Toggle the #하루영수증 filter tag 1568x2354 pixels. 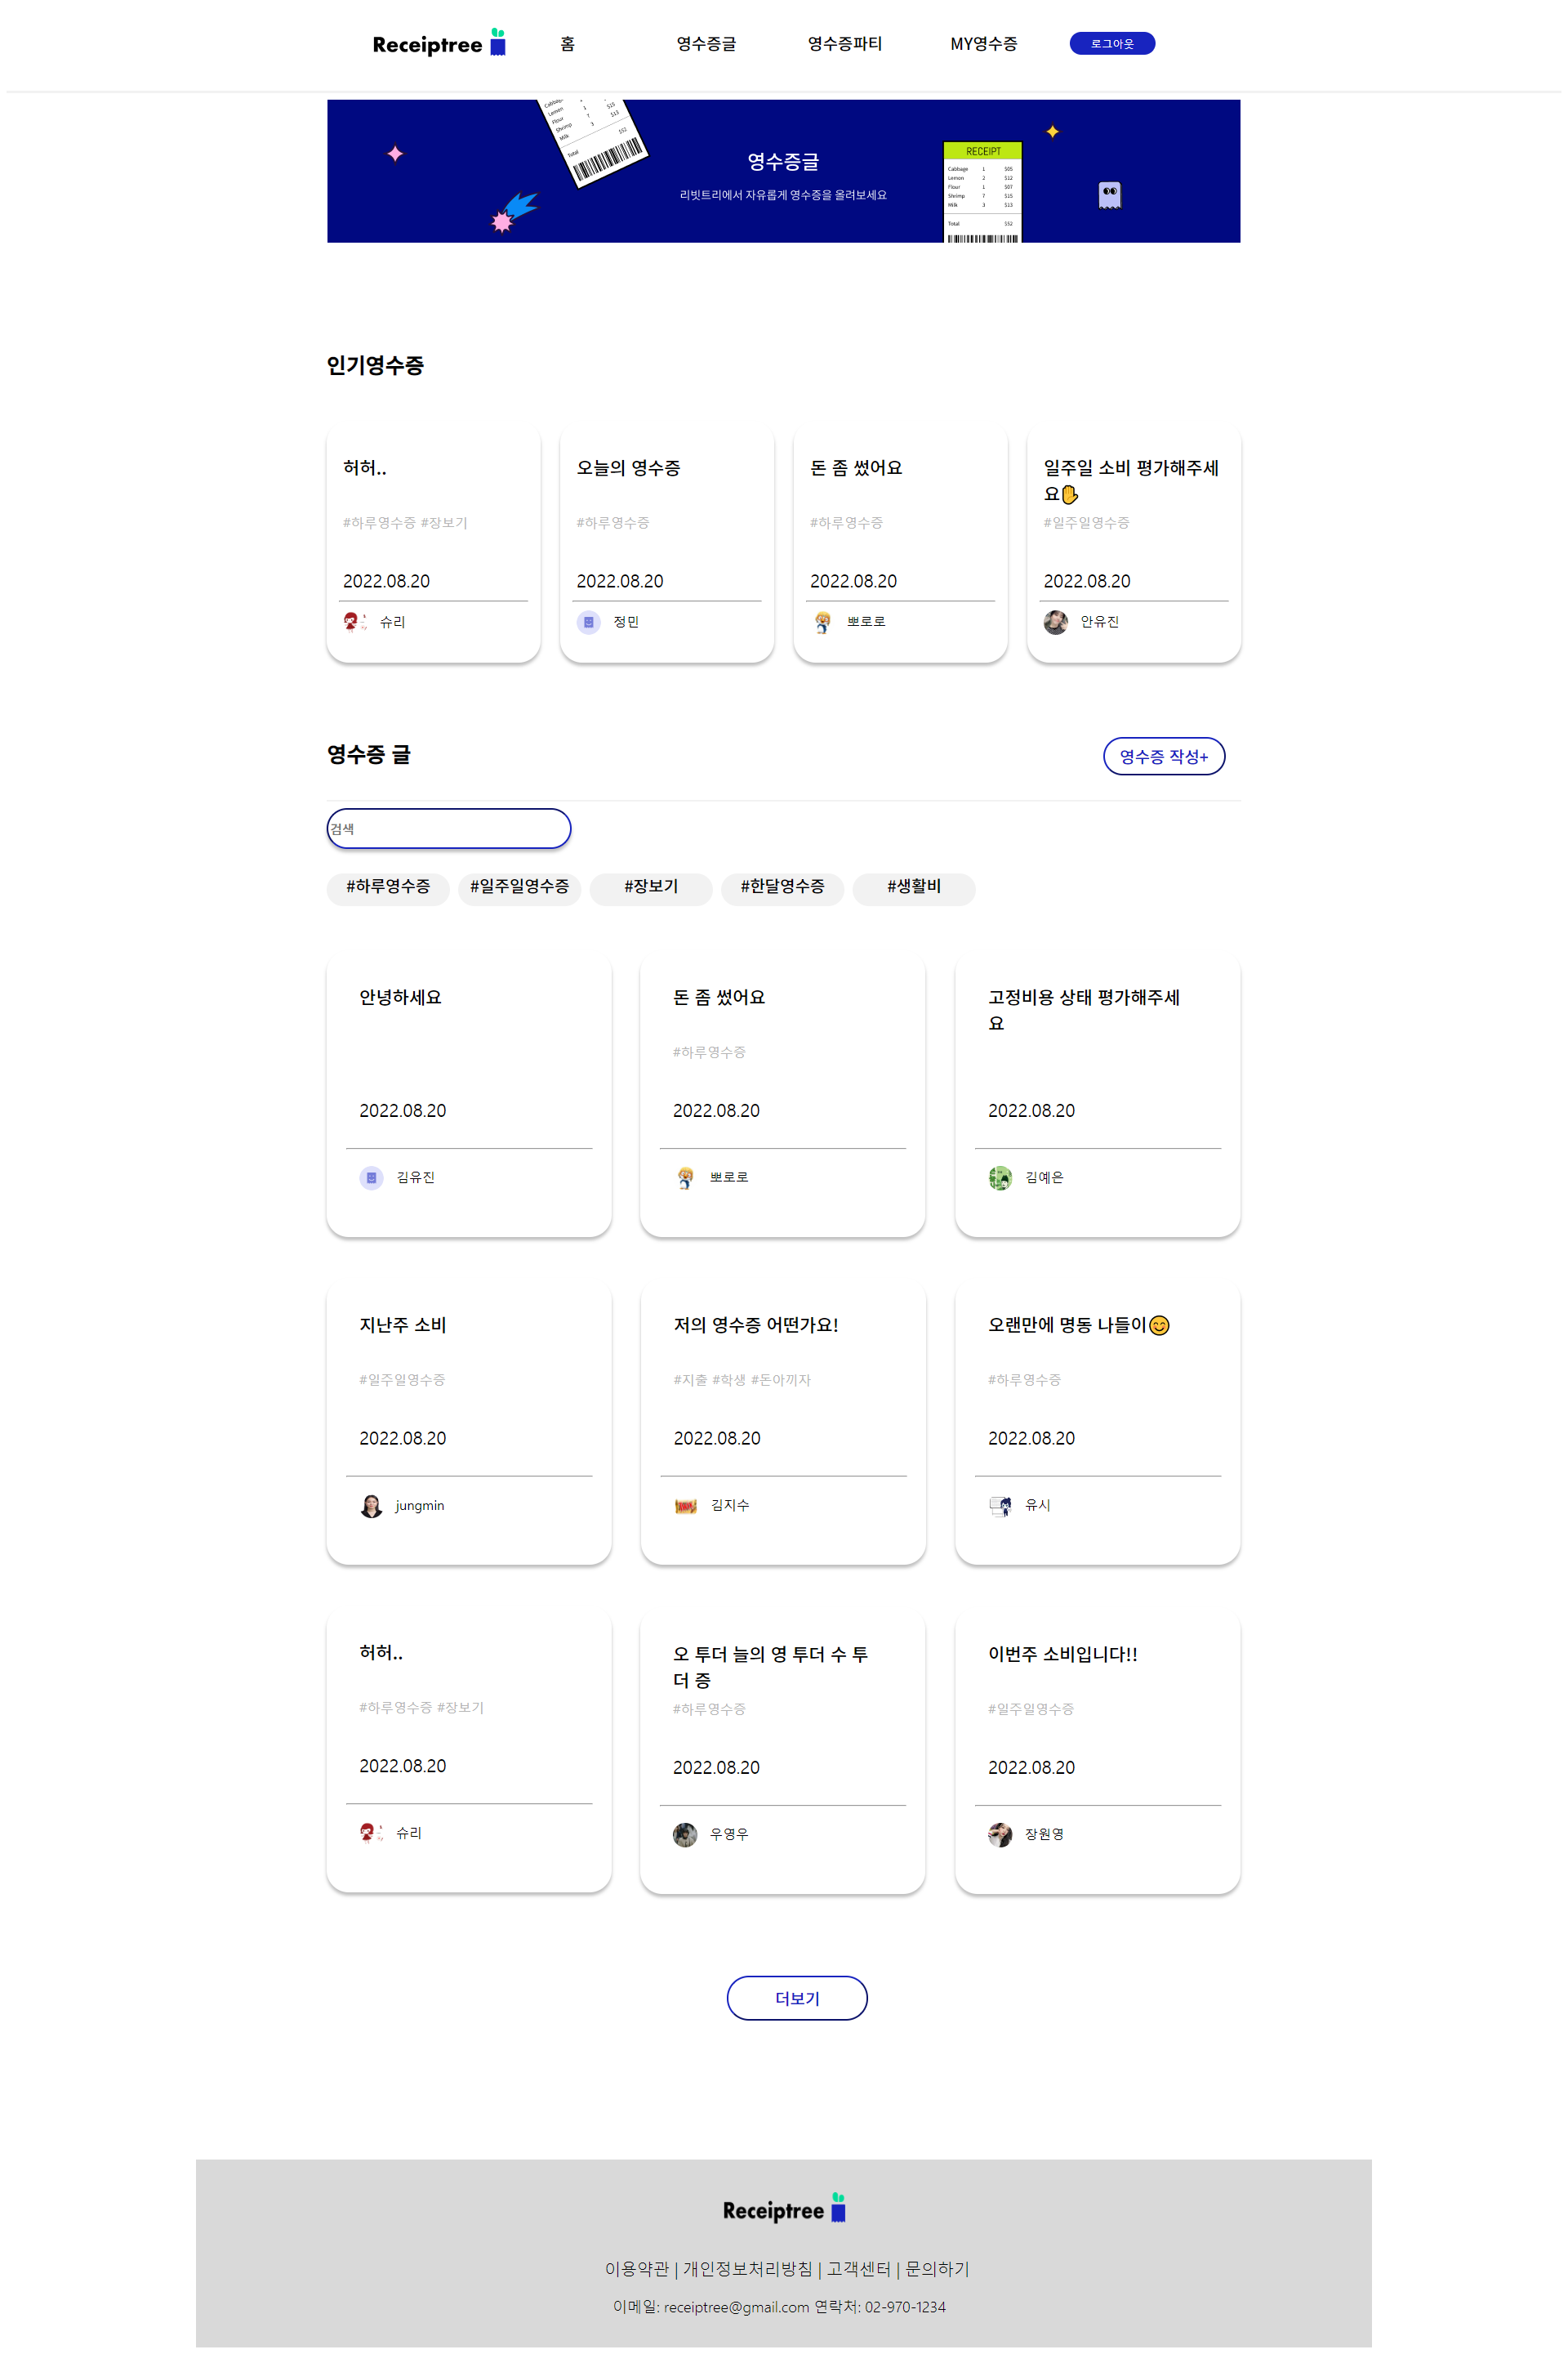(387, 888)
